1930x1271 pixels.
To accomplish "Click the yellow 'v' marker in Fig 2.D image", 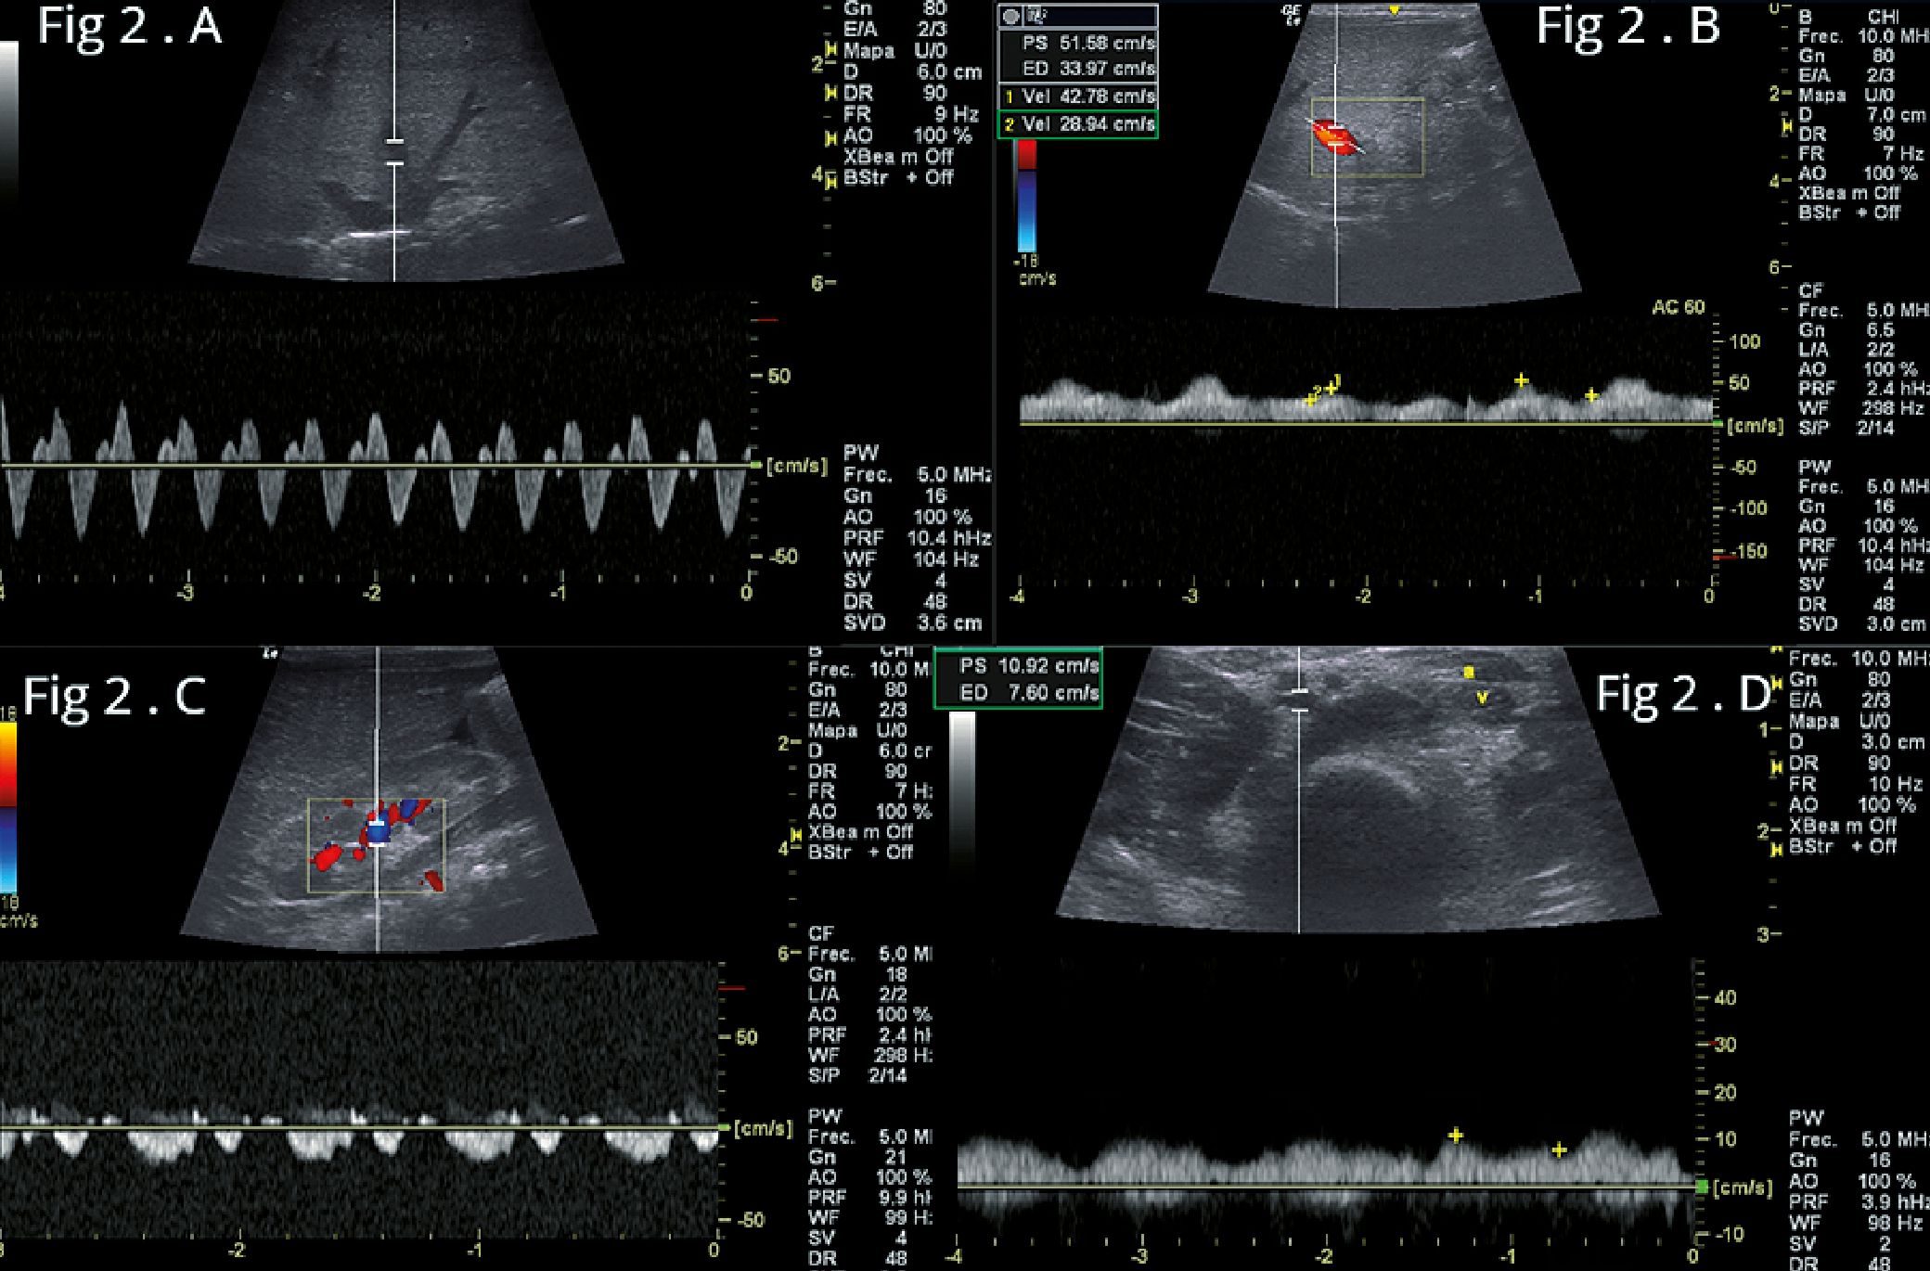I will tap(1482, 698).
